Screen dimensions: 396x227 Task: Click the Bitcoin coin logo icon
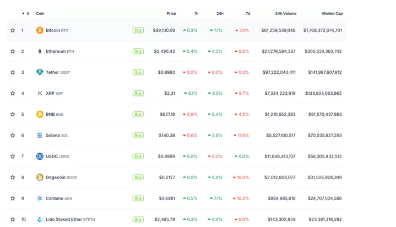[x=40, y=30]
